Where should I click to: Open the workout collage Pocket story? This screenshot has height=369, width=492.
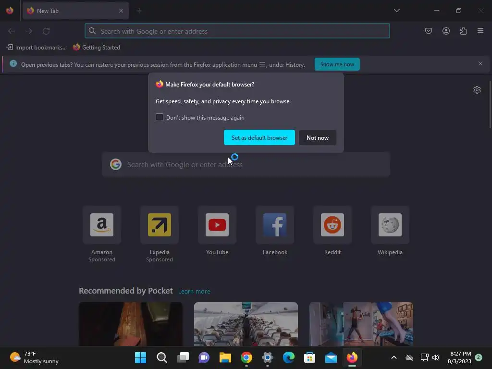point(361,324)
